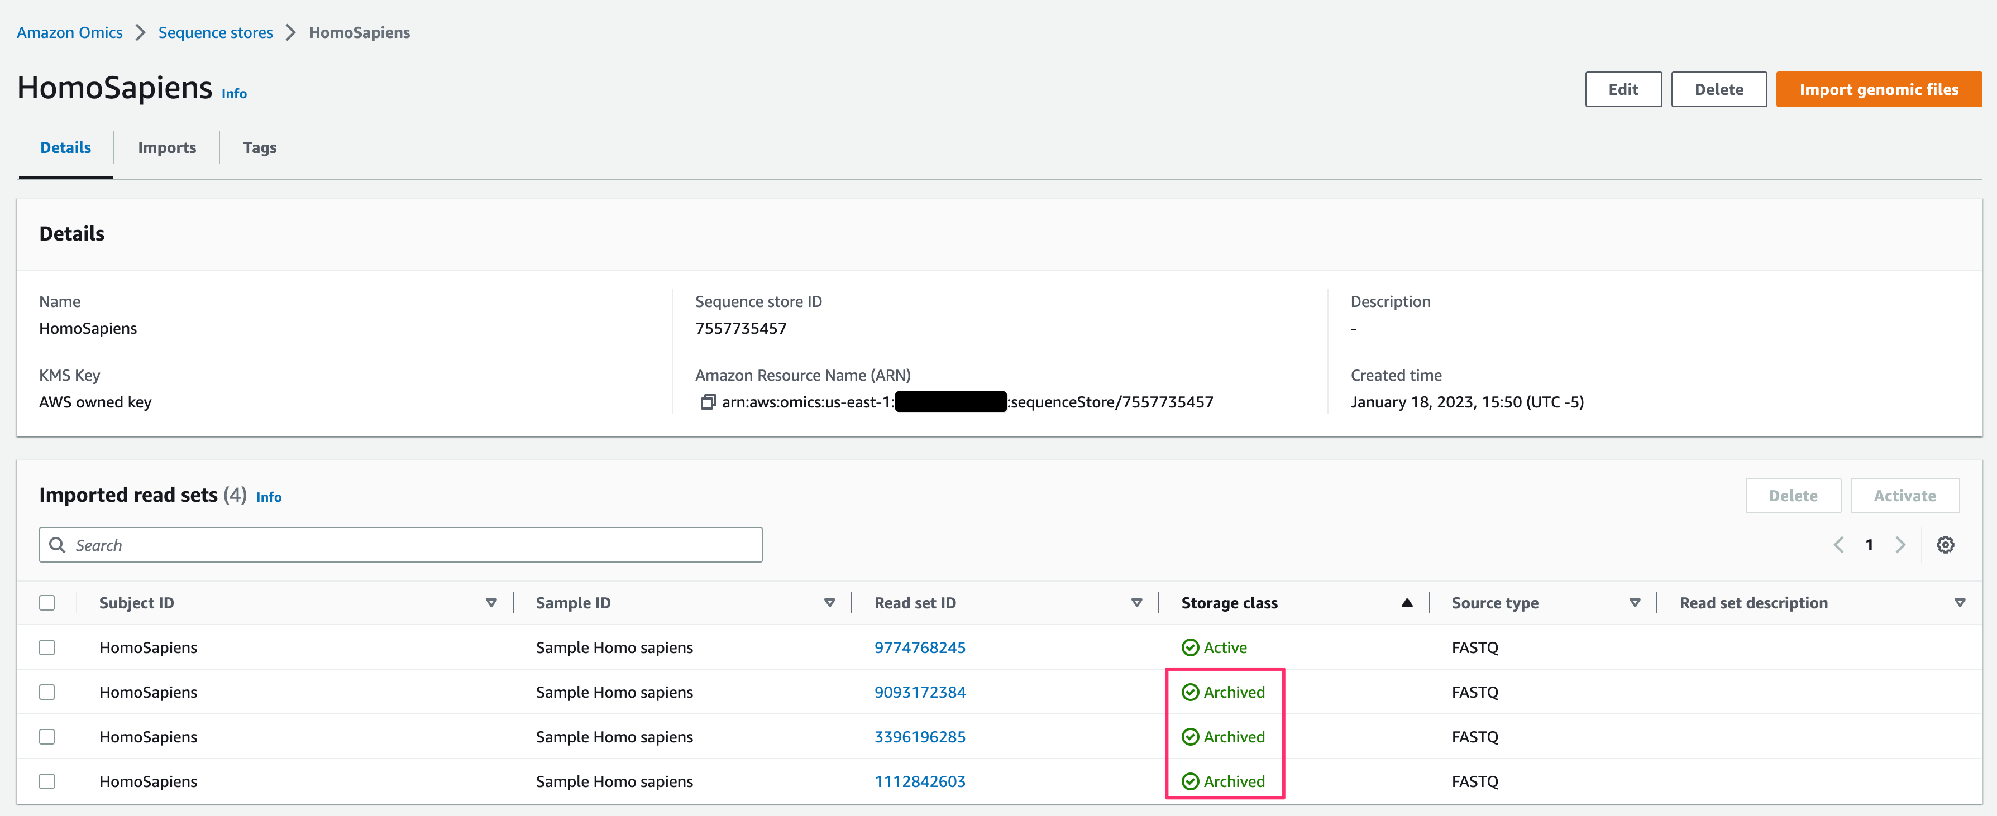
Task: Copy the ARN with the copy icon
Action: pos(707,402)
